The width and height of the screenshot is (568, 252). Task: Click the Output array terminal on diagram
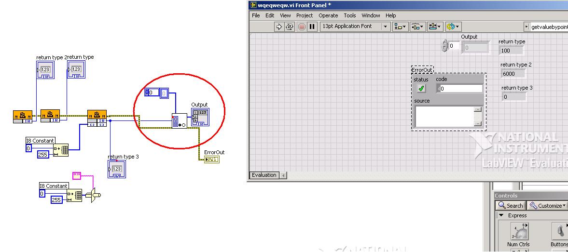coord(200,117)
